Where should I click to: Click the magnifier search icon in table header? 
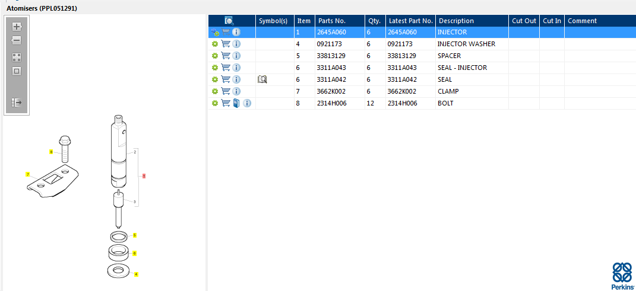click(229, 21)
